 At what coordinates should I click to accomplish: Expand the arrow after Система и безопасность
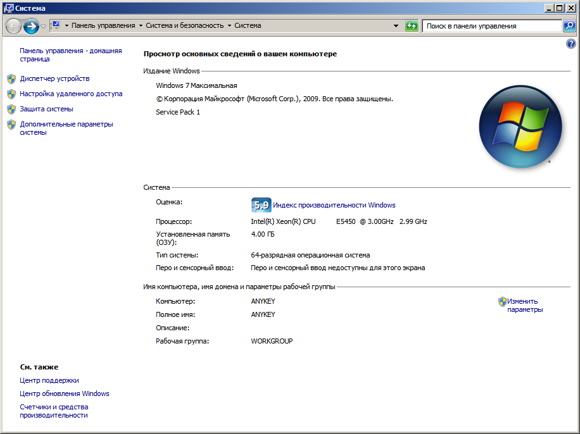tap(229, 25)
